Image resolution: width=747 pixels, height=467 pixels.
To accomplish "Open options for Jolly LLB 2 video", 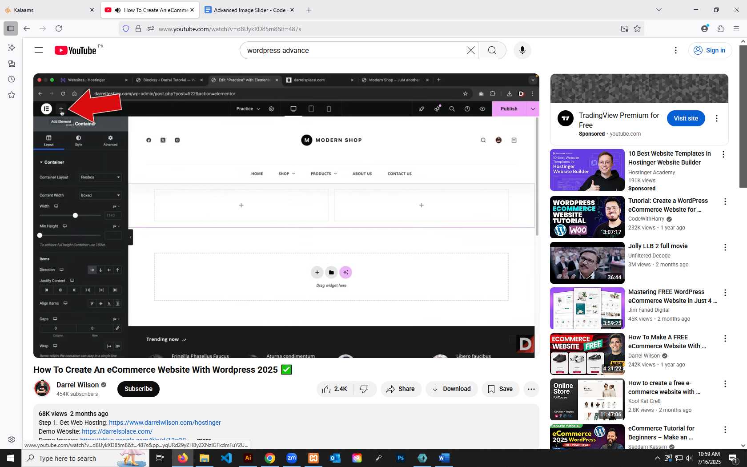I will (x=725, y=247).
